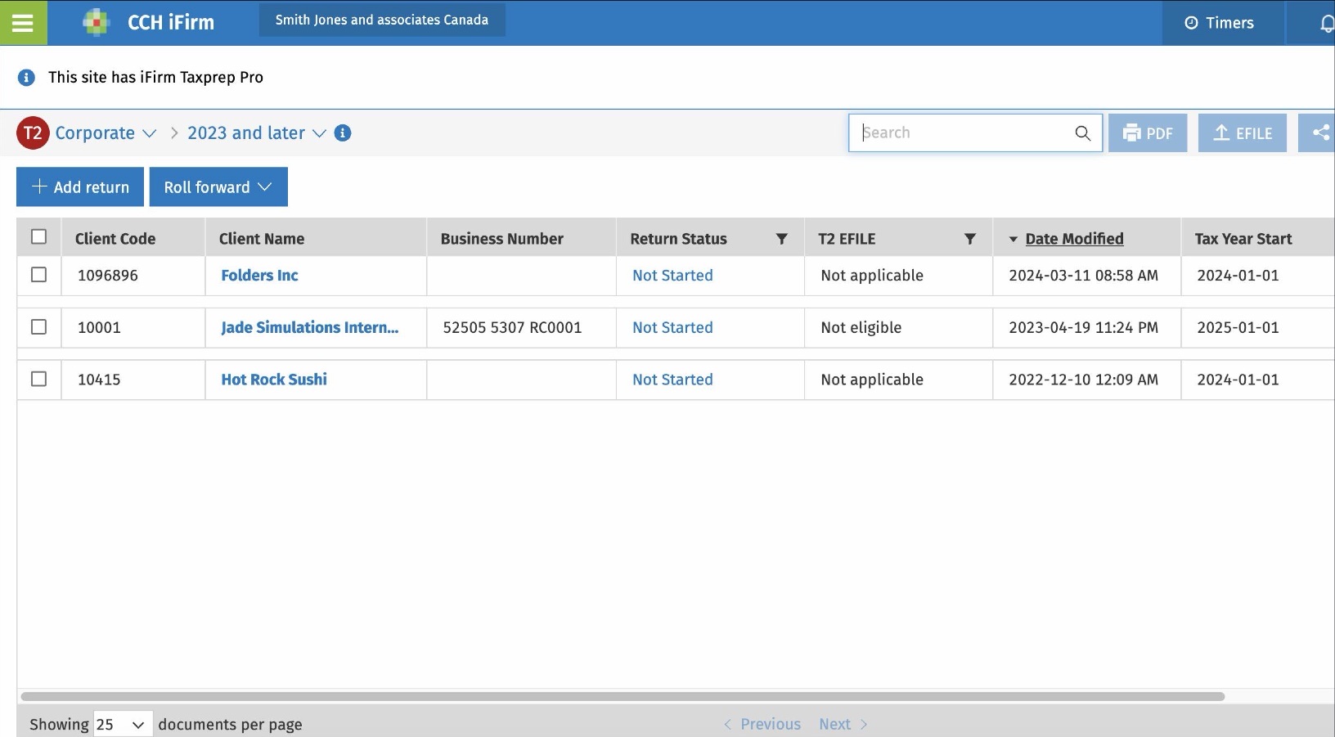
Task: Check the Jade Simulations row checkbox
Action: click(38, 326)
